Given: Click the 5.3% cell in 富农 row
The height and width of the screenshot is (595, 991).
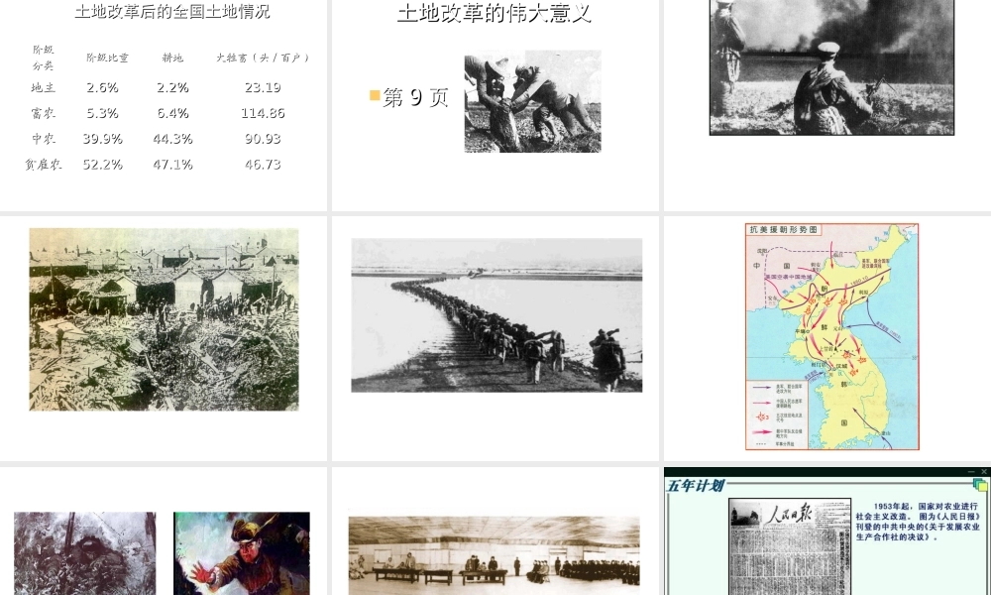Looking at the screenshot, I should pyautogui.click(x=102, y=113).
